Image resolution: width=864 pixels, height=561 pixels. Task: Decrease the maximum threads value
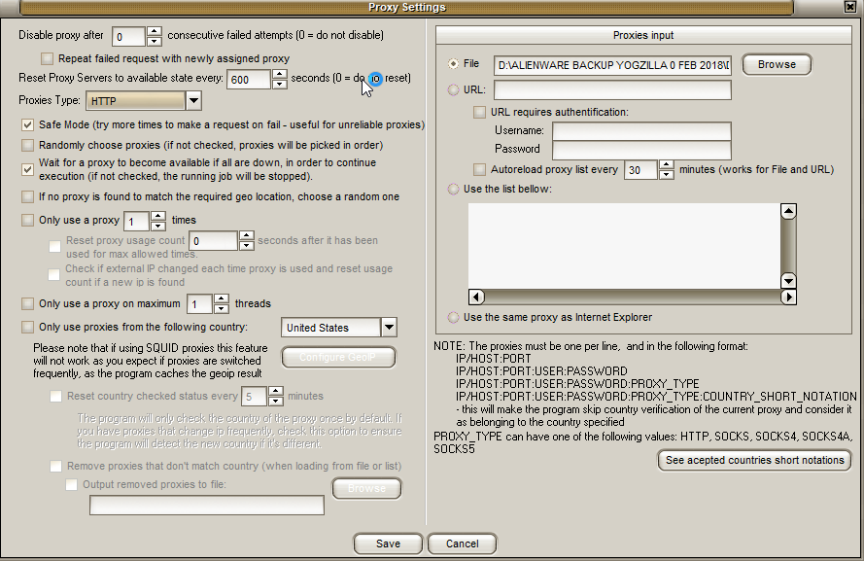tap(222, 308)
